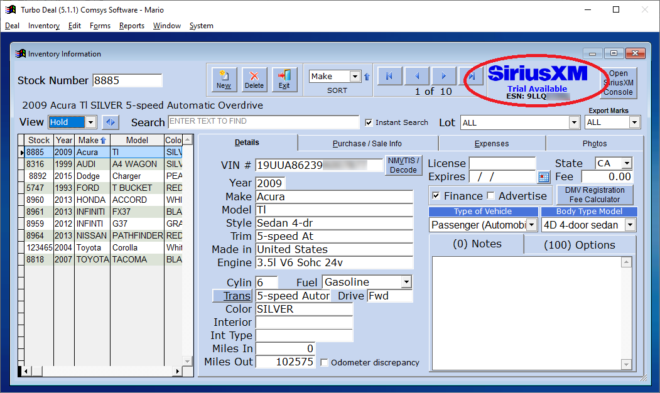Open the Fuel Gasoline dropdown
Viewport: 660px width, 393px height.
(406, 282)
